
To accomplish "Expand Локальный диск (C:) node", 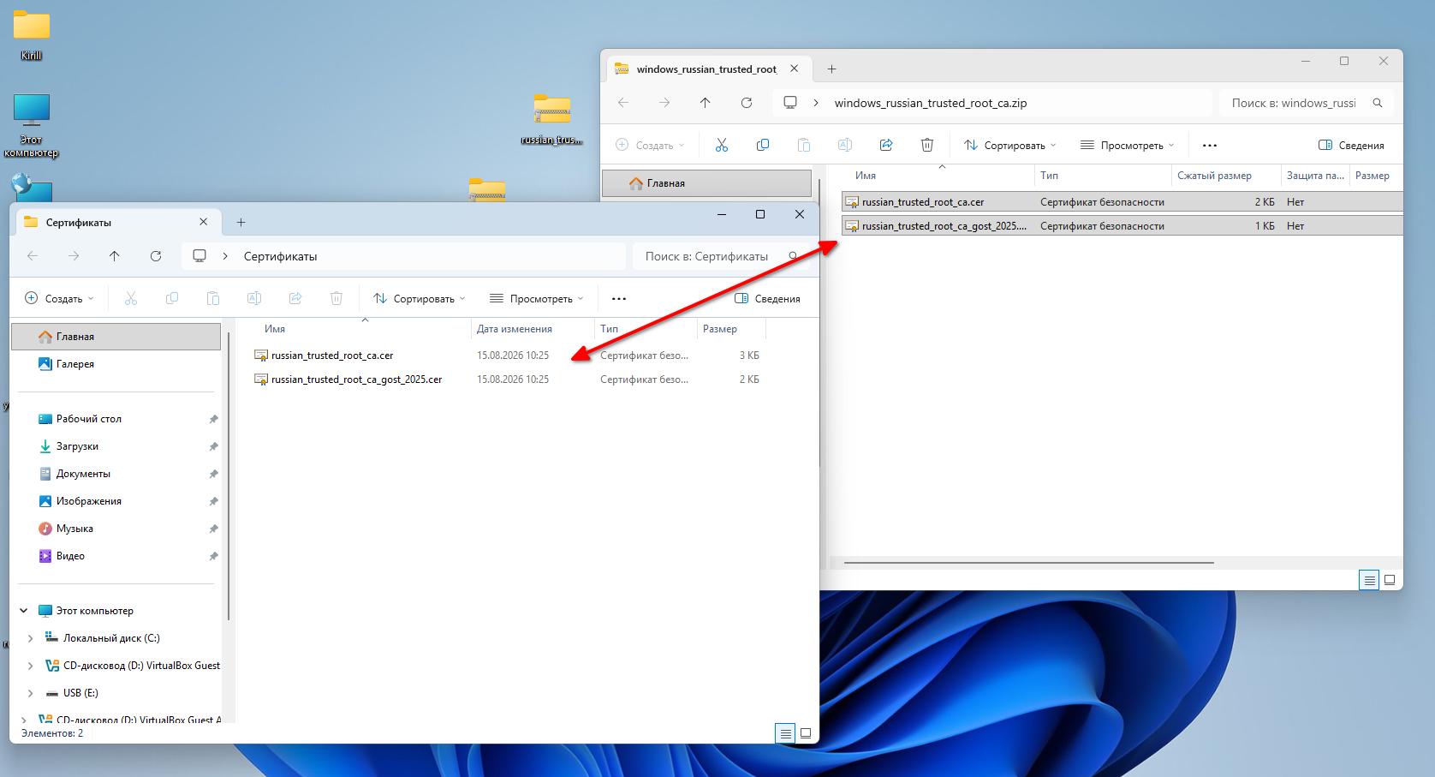I will 31,638.
